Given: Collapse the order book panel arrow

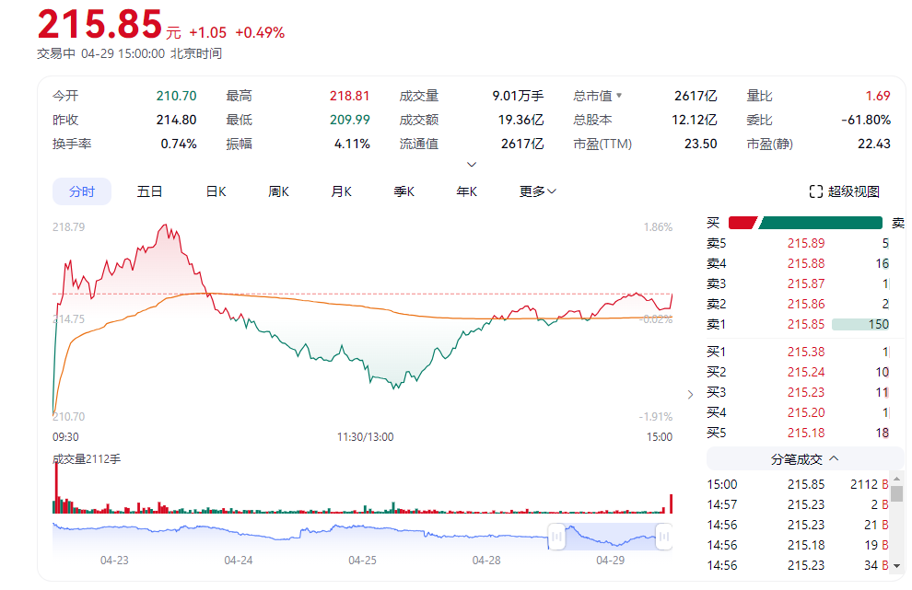Looking at the screenshot, I should (691, 394).
